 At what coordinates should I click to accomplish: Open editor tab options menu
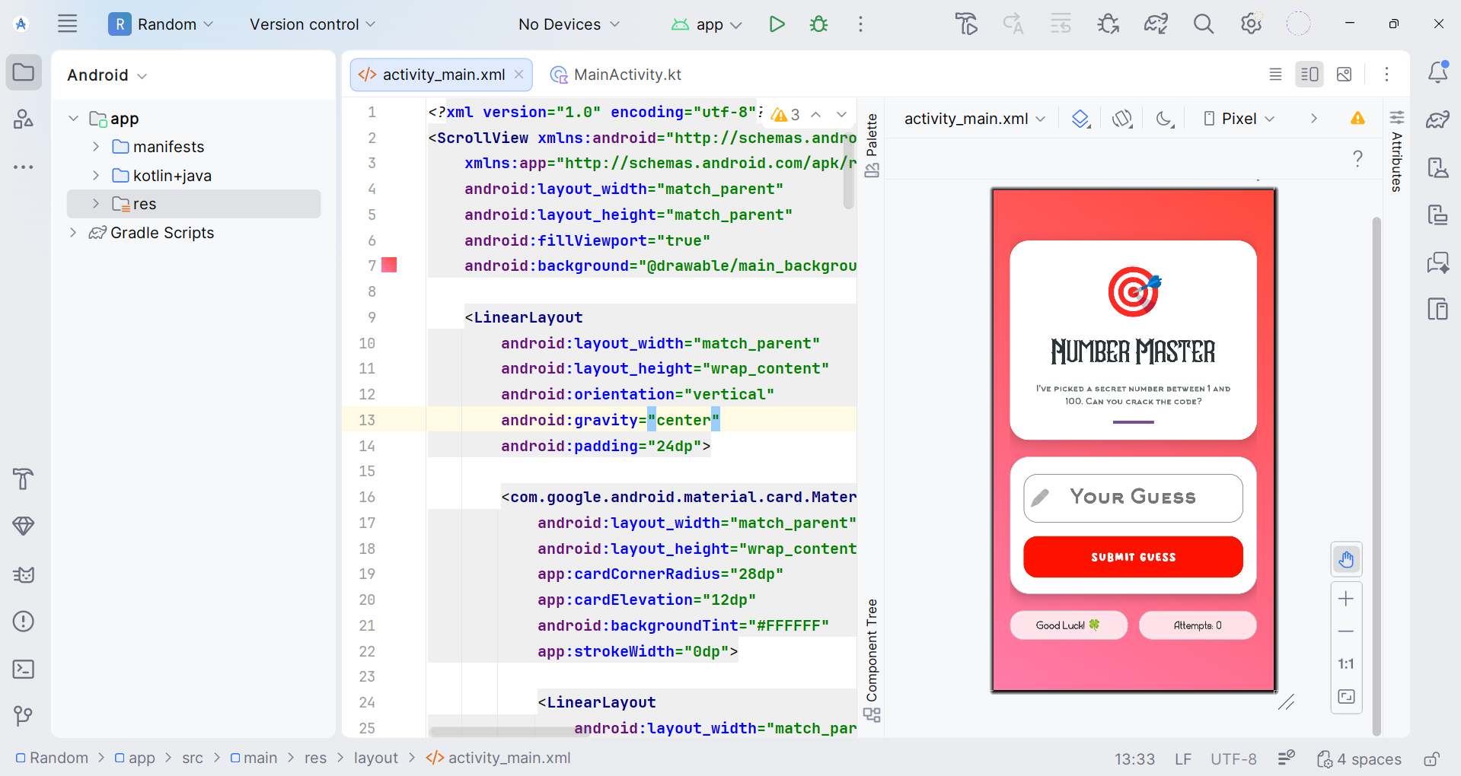click(1386, 75)
